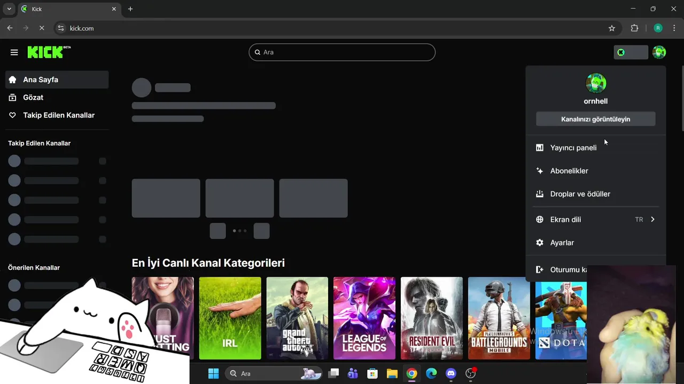Open the Chrome profile R icon
The height and width of the screenshot is (384, 684).
coord(658,28)
